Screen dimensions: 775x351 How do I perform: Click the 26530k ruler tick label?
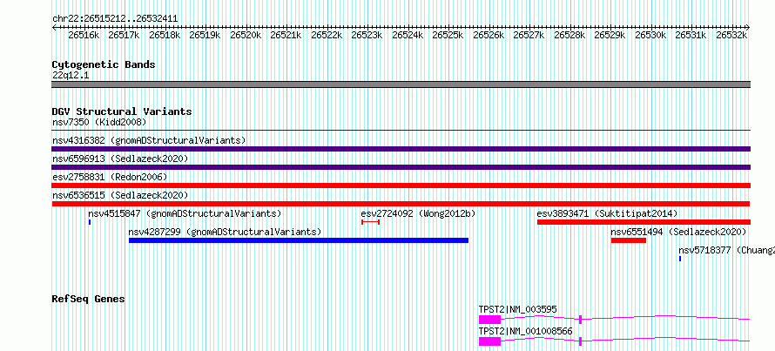650,35
